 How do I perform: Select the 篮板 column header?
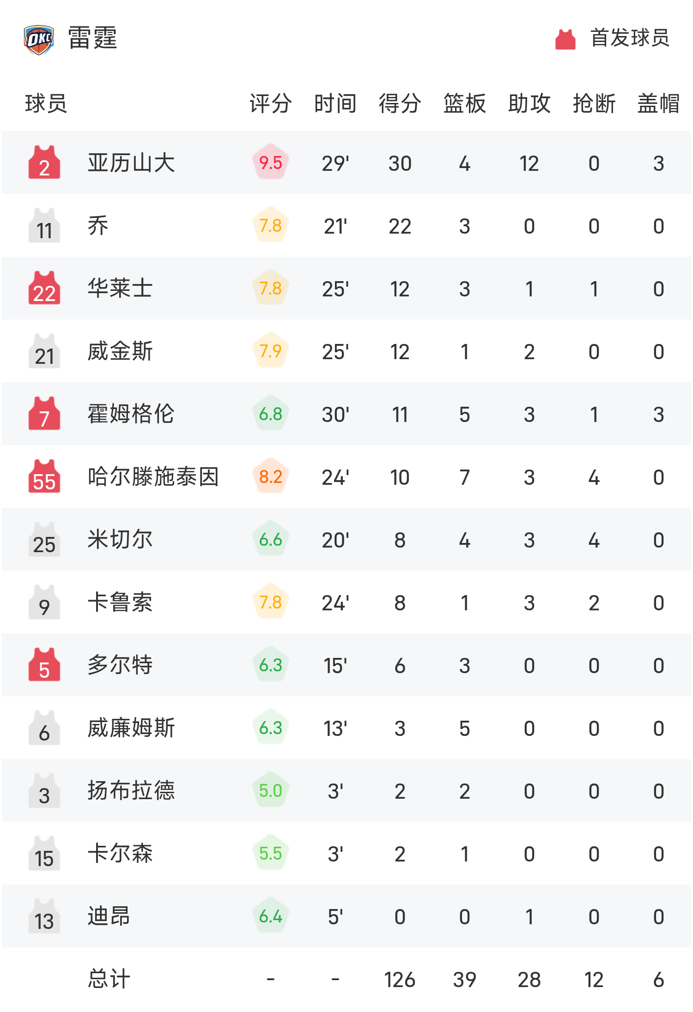pos(464,103)
